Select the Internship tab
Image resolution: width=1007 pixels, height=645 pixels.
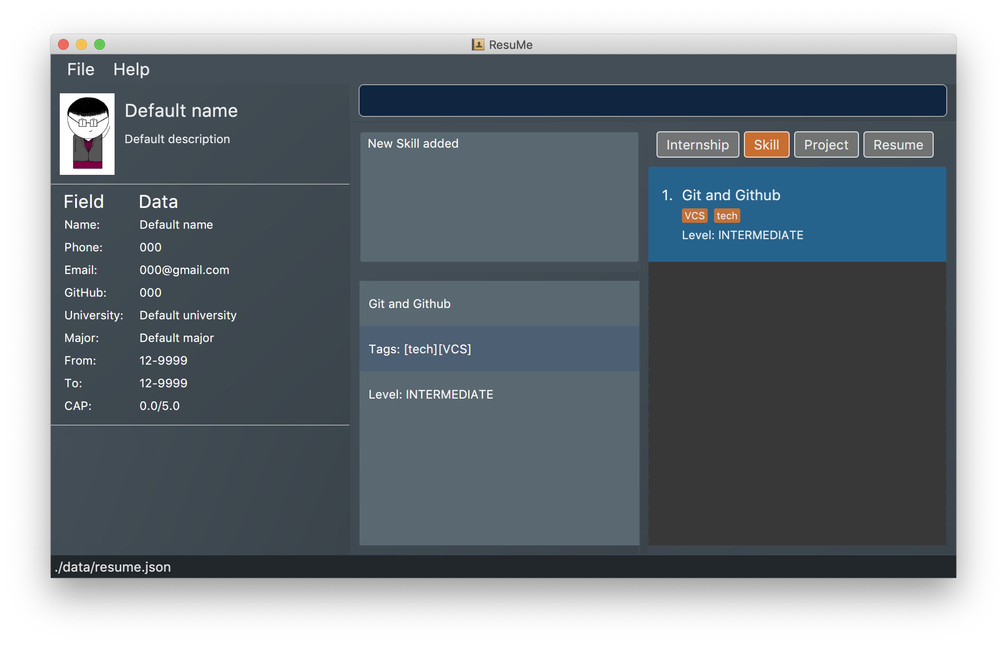(696, 144)
